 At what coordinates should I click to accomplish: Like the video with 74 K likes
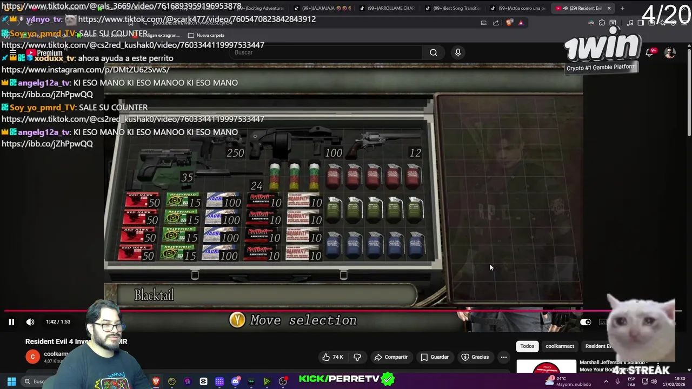tap(332, 357)
